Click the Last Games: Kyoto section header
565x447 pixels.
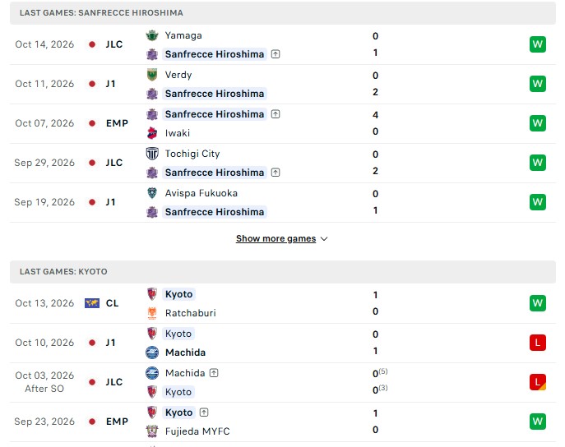click(283, 272)
